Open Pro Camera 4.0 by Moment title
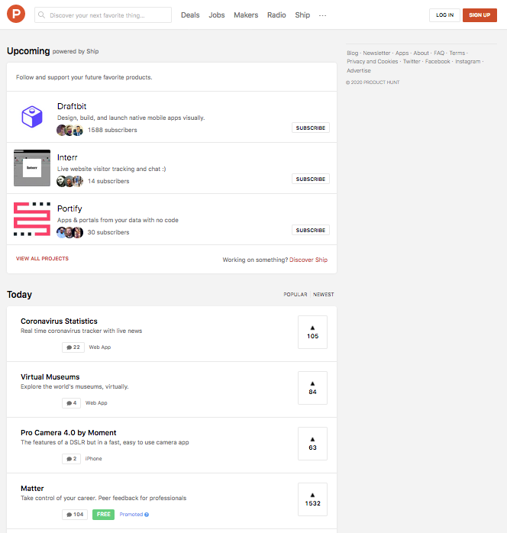507x533 pixels. 68,433
